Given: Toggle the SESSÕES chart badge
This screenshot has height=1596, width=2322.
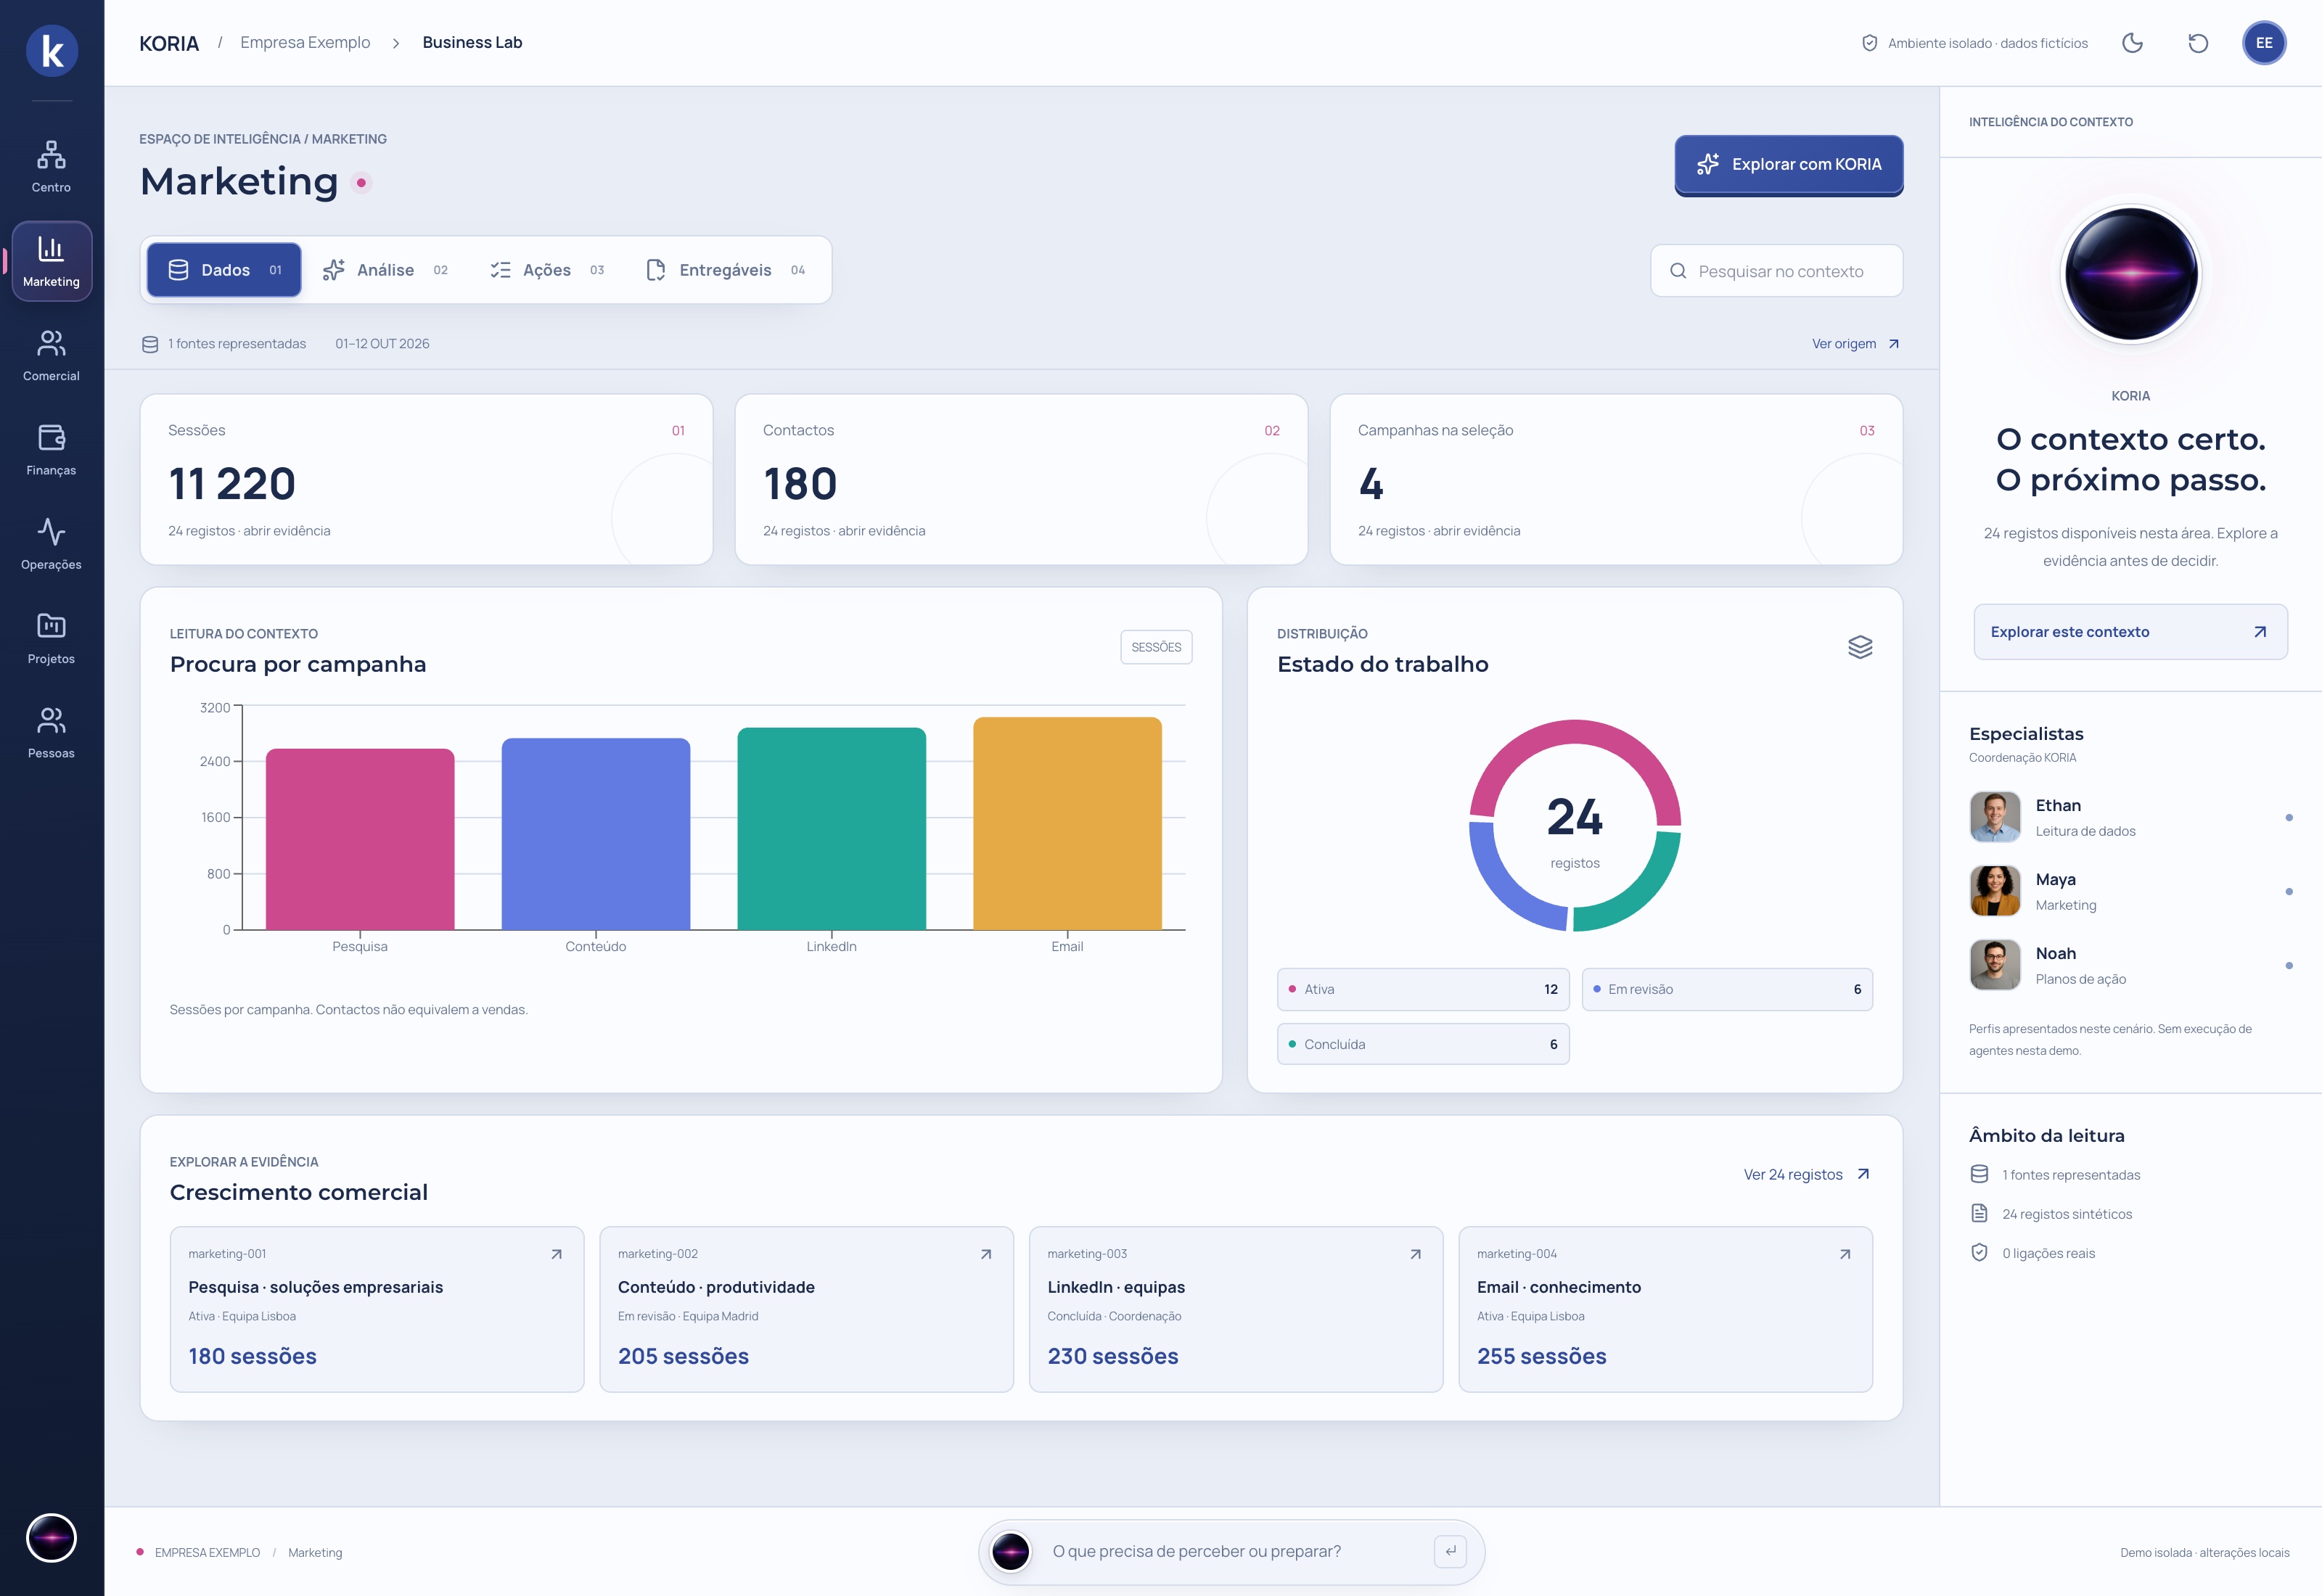Looking at the screenshot, I should pos(1156,647).
